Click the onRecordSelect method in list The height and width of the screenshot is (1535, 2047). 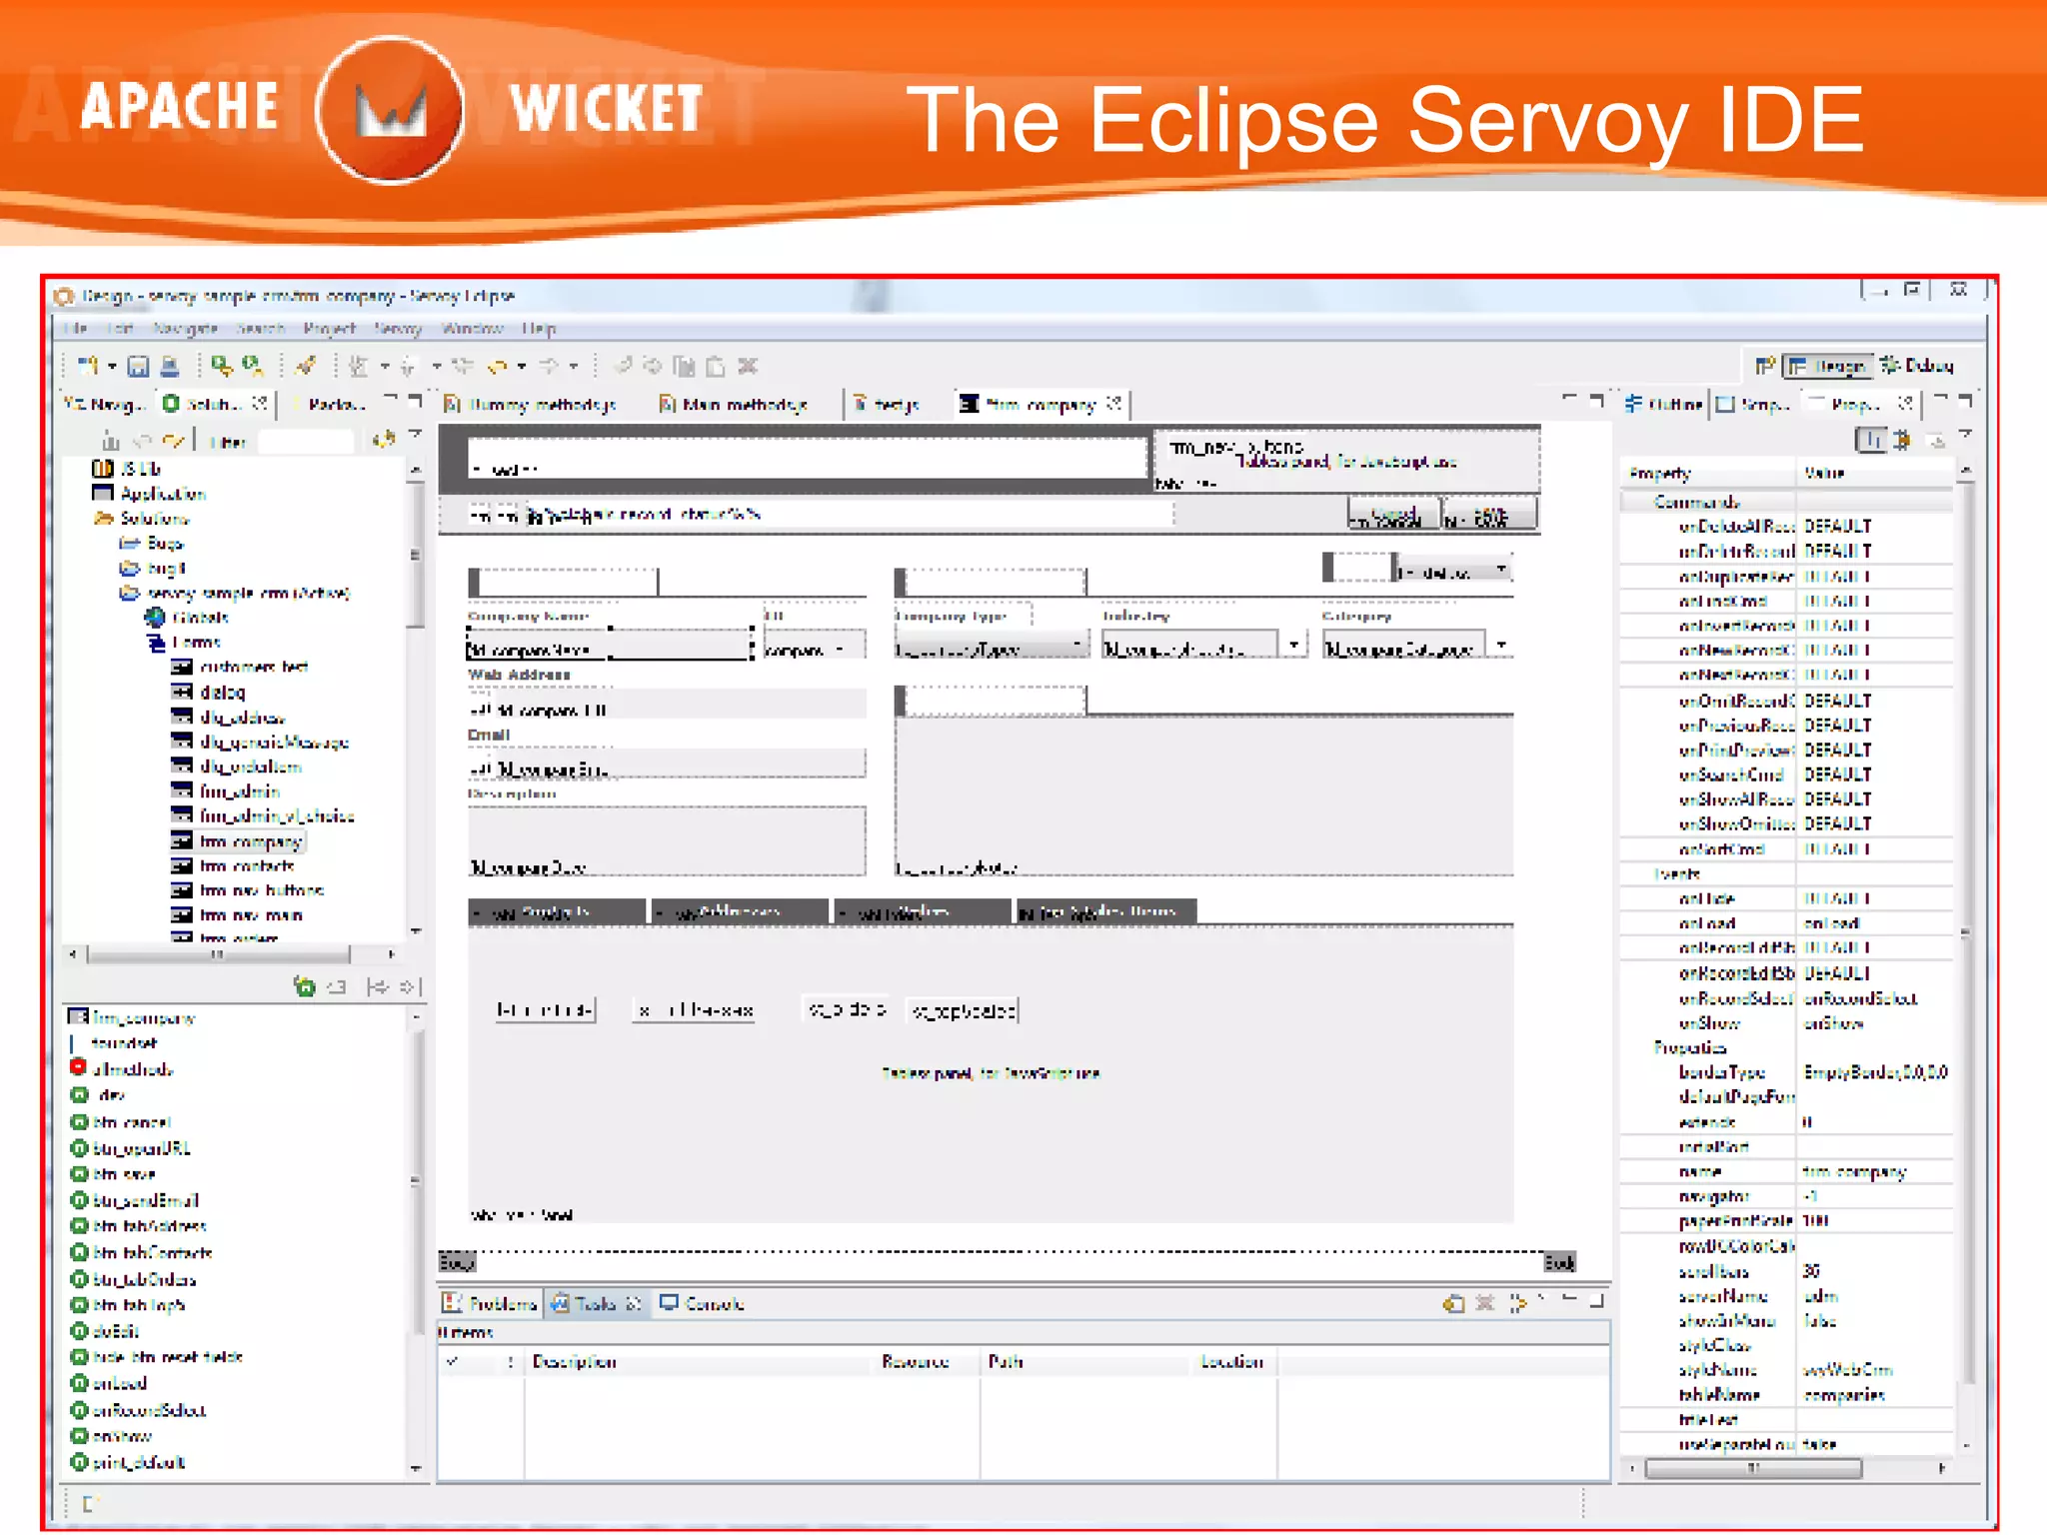139,1410
